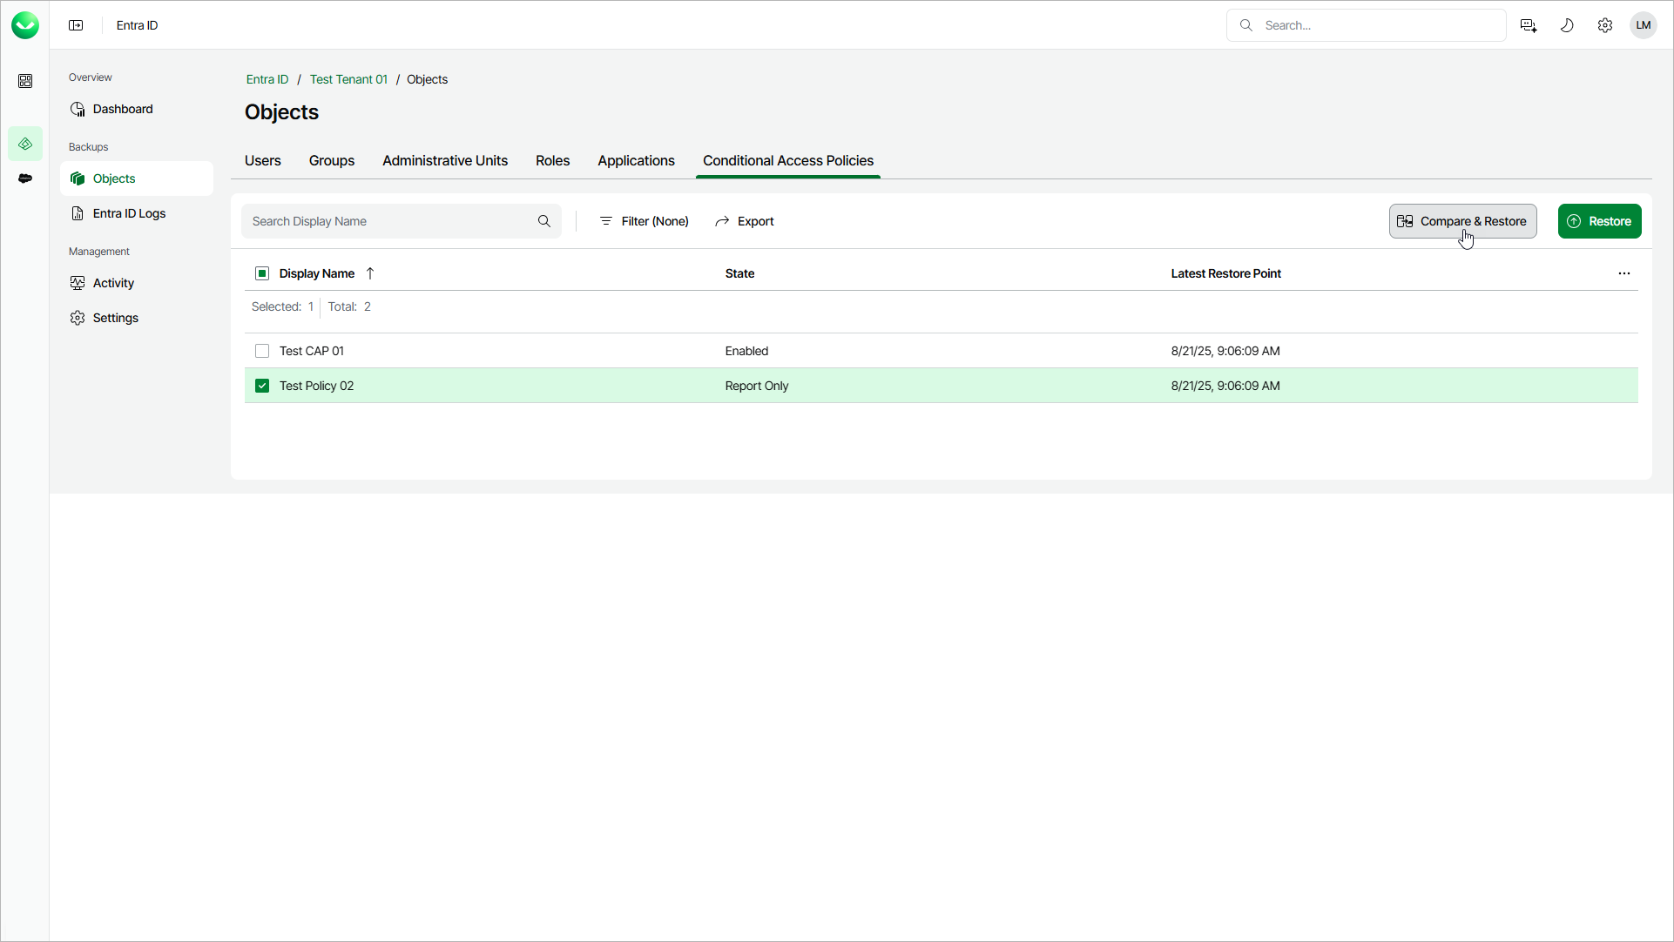1674x942 pixels.
Task: Open the Filter (None) dropdown
Action: click(645, 221)
